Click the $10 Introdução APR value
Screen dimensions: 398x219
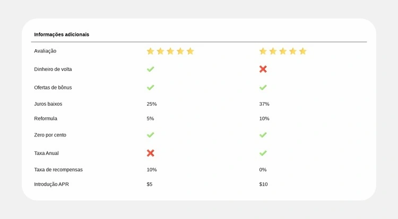[x=263, y=184]
